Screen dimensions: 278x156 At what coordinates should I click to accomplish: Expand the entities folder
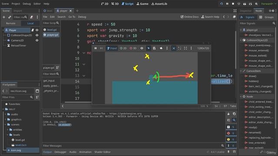pyautogui.click(x=8, y=130)
